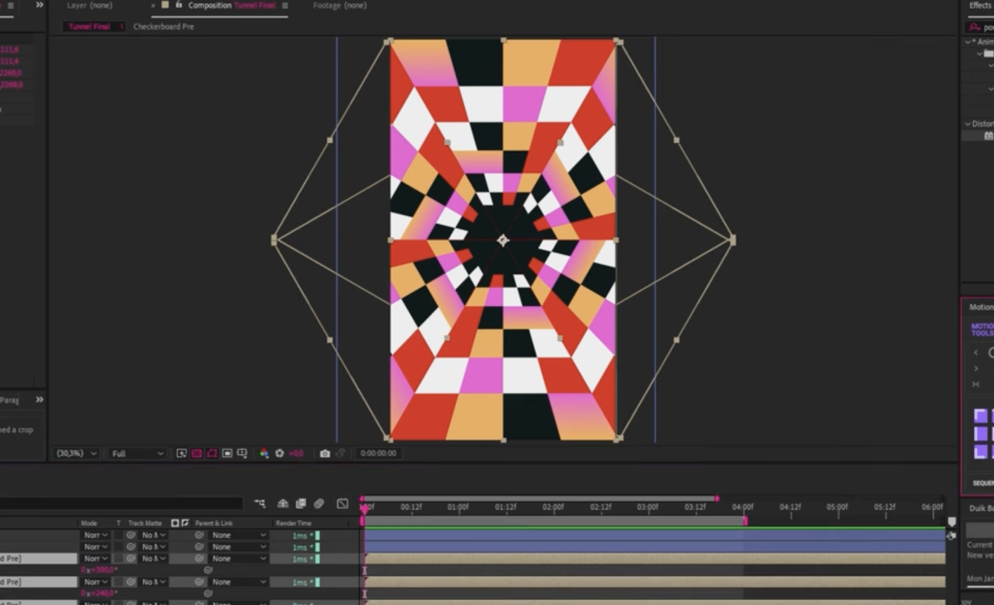Viewport: 994px width, 605px height.
Task: Click the Motion Tools logo
Action: [x=983, y=330]
